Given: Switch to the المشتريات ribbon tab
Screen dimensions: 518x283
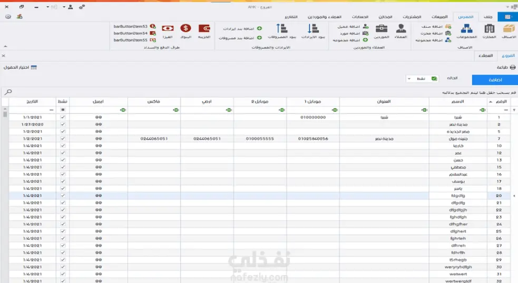Looking at the screenshot, I should pyautogui.click(x=412, y=17).
